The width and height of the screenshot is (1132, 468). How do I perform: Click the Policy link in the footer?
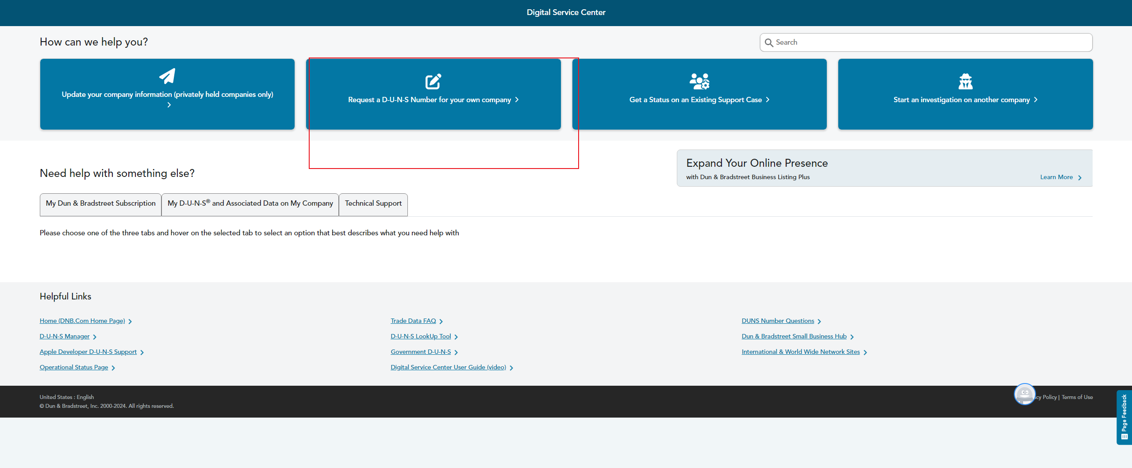(1046, 397)
